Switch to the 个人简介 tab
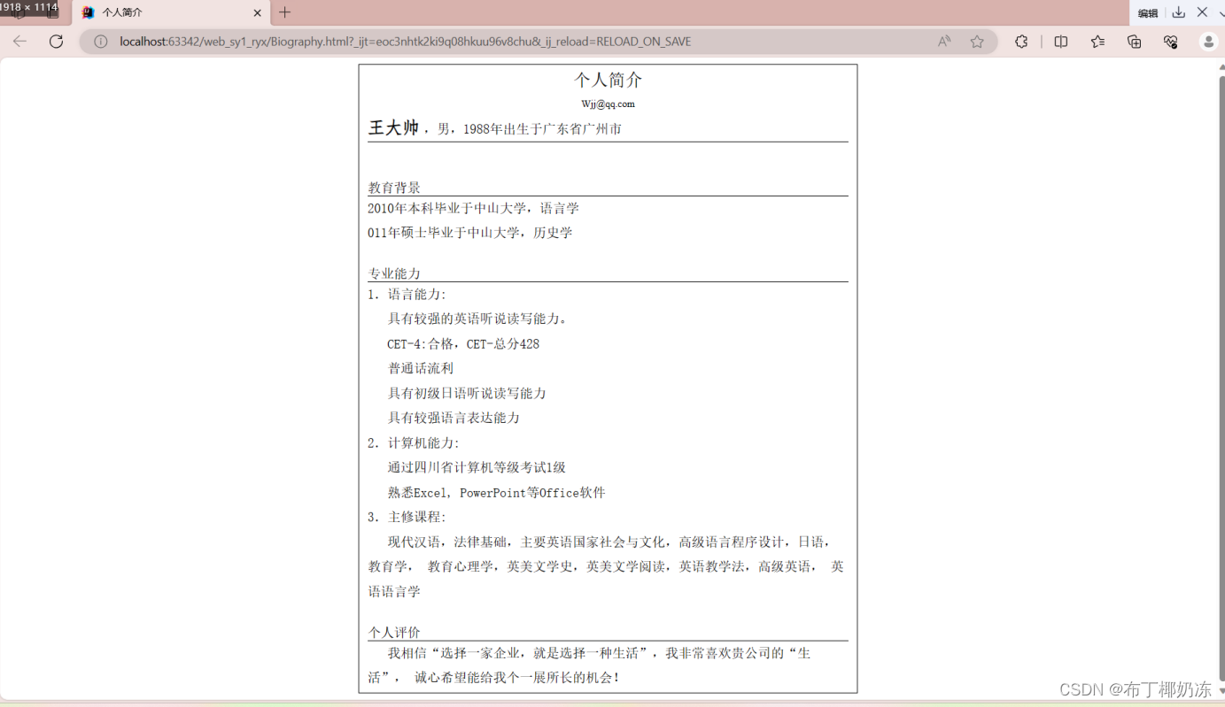Image resolution: width=1225 pixels, height=707 pixels. click(x=170, y=12)
